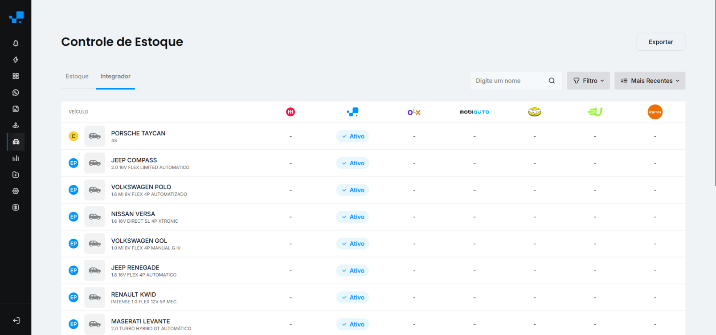Open the VOLKSWAGEN POLO vehicle name
Screen dimensions: 716x335
coord(141,187)
